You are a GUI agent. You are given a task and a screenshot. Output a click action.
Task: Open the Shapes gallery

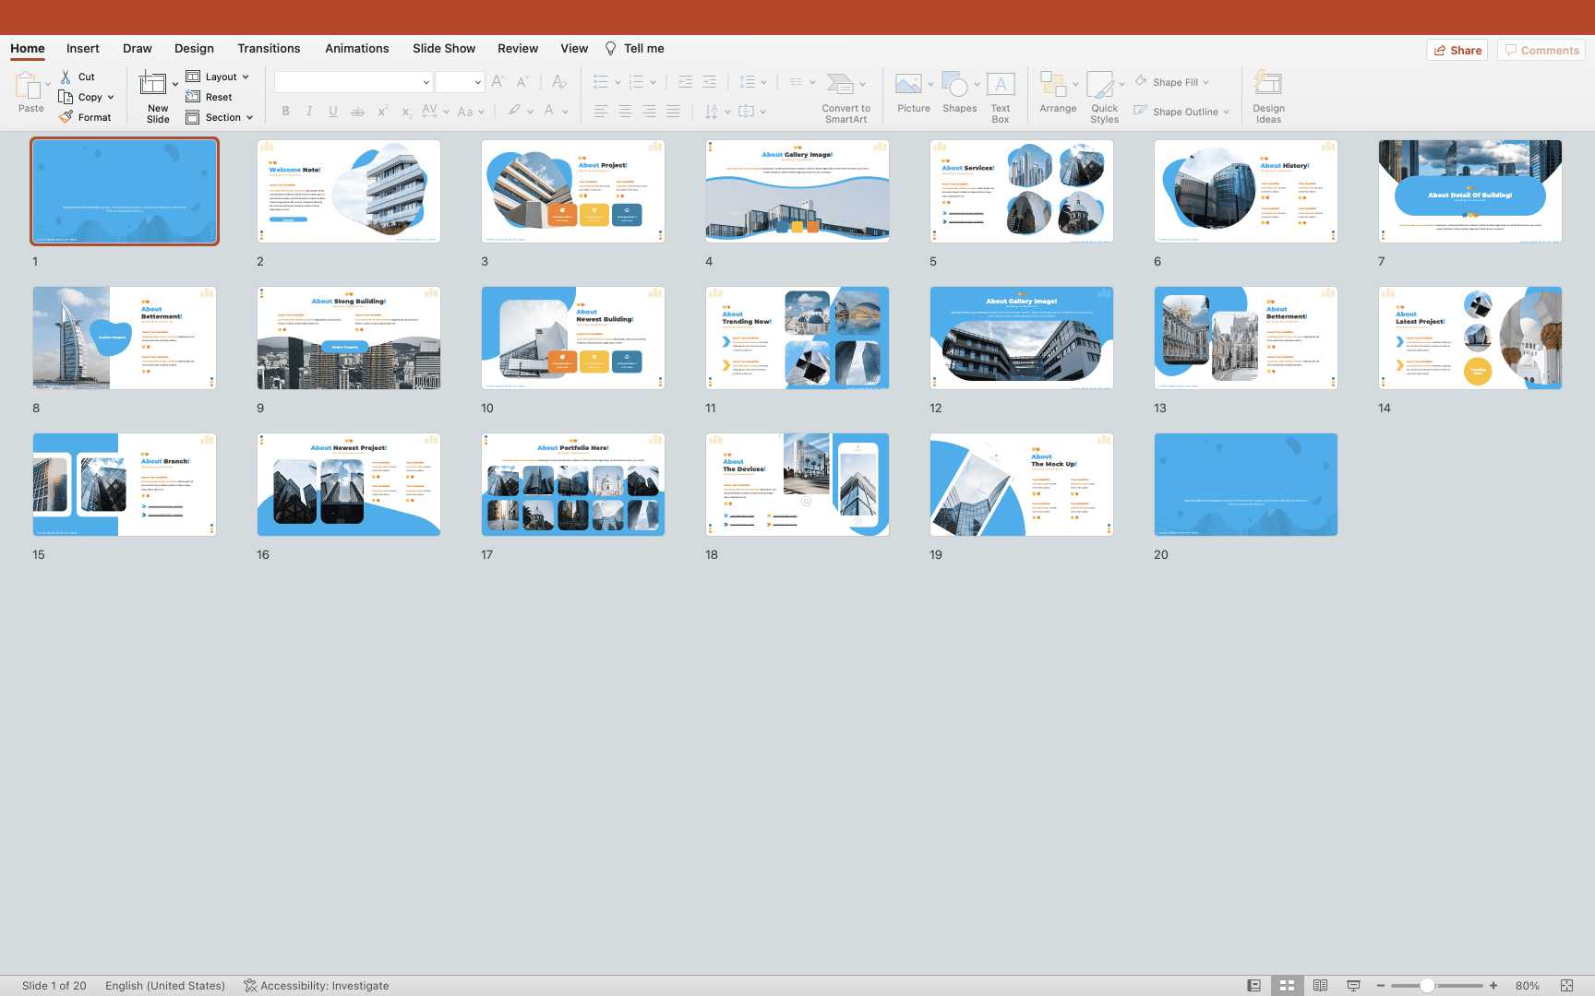957,86
